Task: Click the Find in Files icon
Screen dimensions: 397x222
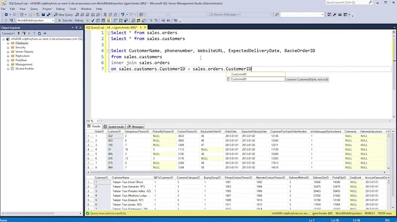Action: pos(277,15)
